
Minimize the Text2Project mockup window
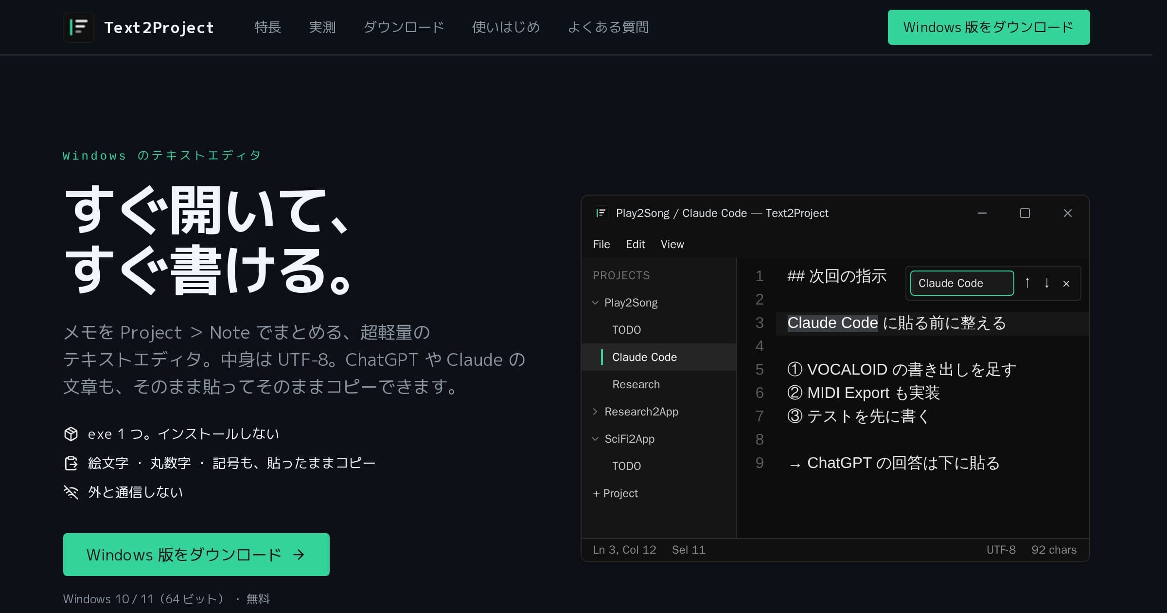[x=982, y=213]
